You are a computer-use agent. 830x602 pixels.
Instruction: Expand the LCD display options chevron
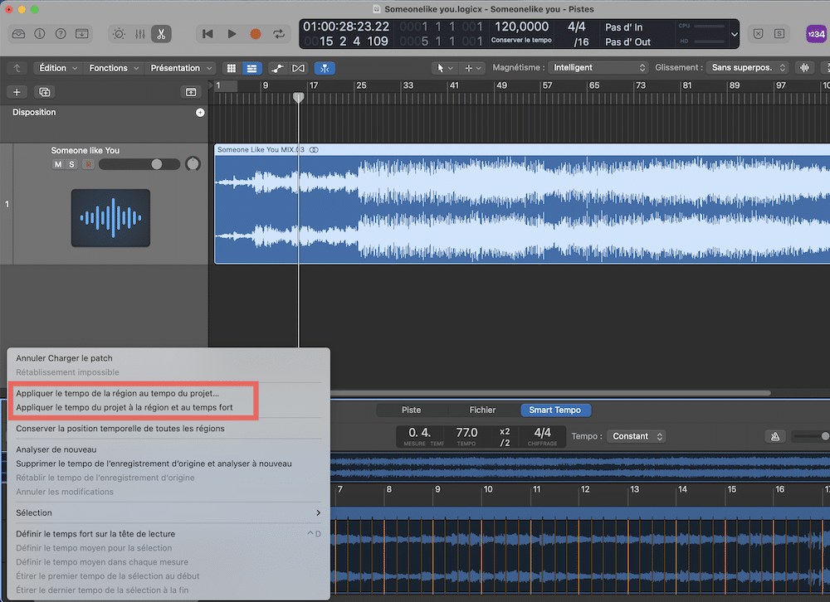pyautogui.click(x=734, y=34)
